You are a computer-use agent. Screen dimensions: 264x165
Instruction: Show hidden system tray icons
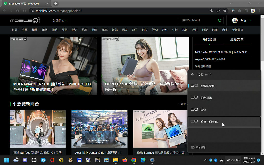206,160
